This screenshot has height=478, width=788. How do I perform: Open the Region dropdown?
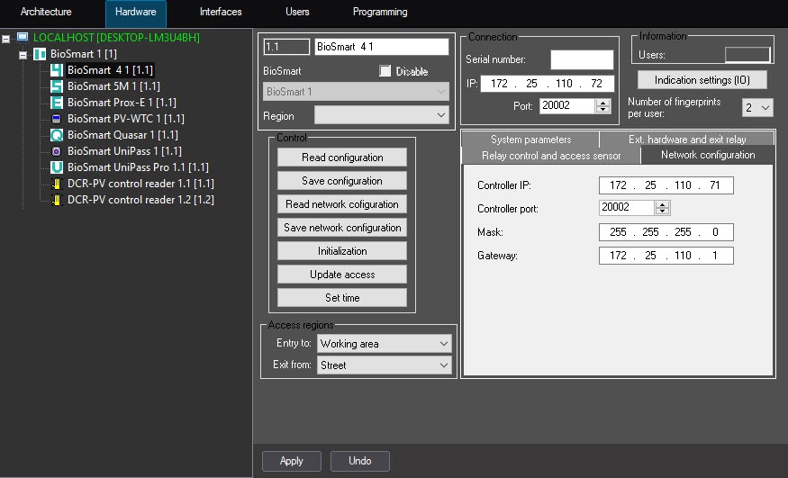[440, 115]
